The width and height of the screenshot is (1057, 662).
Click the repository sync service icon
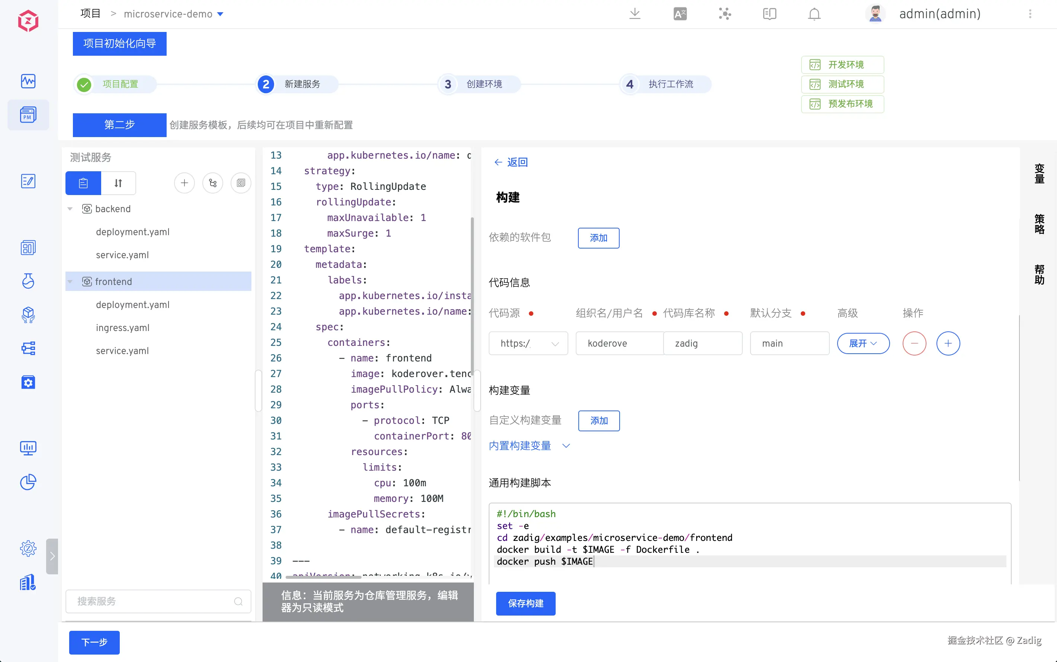pyautogui.click(x=212, y=183)
